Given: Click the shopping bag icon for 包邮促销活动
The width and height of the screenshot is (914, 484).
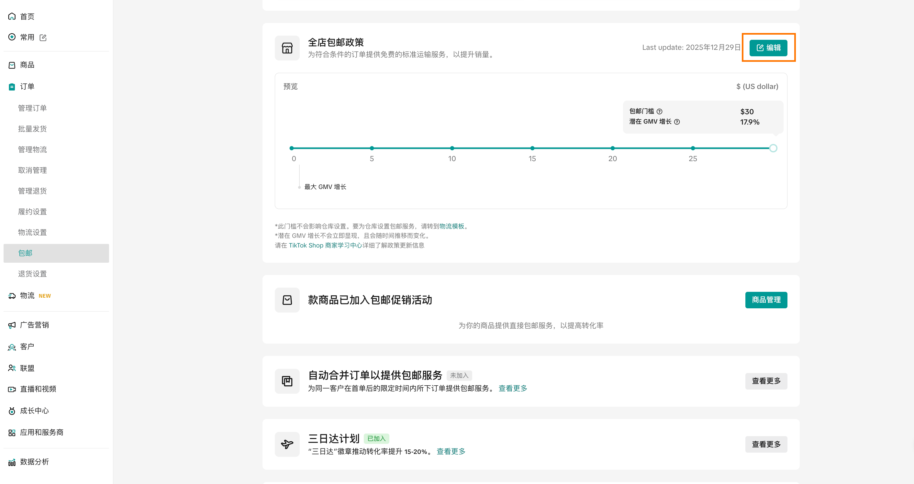Looking at the screenshot, I should click(x=287, y=300).
